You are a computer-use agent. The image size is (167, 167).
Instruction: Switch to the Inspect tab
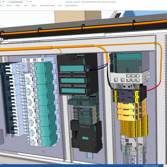tap(18, 6)
